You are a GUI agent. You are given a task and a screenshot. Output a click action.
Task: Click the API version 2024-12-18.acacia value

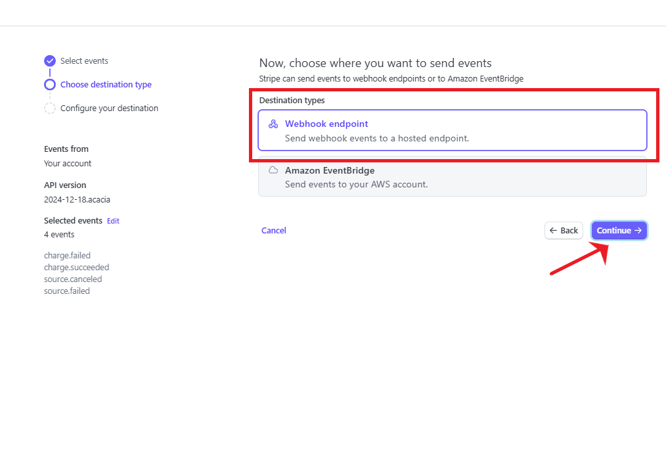(77, 199)
